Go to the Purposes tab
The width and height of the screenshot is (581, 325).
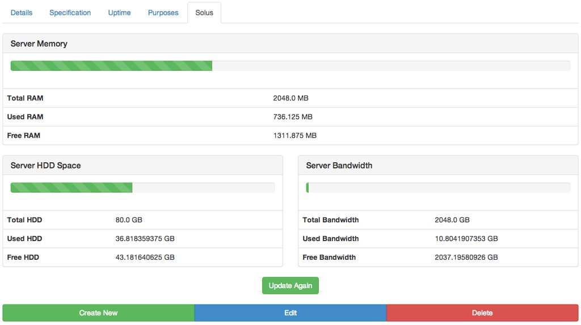pos(163,12)
